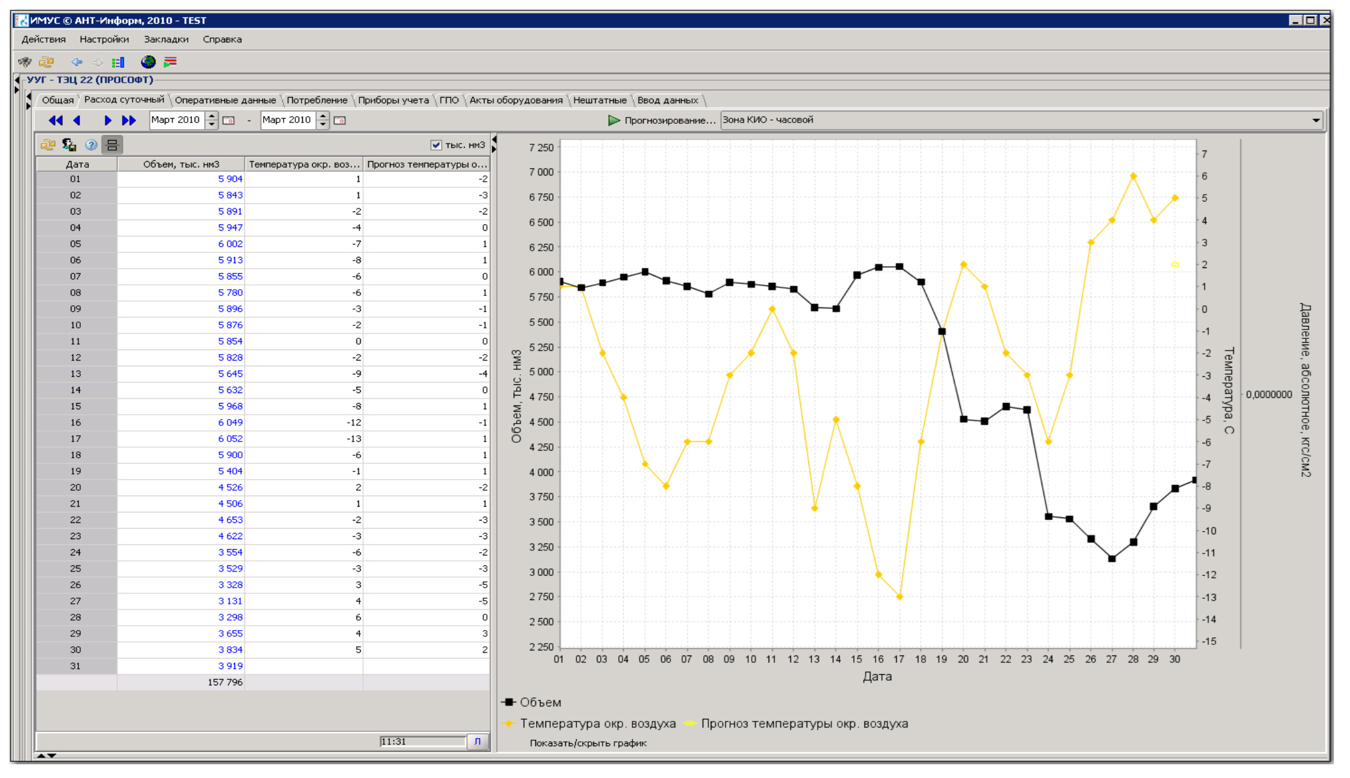Open the Настройки menu
The image size is (1350, 778).
[x=104, y=39]
